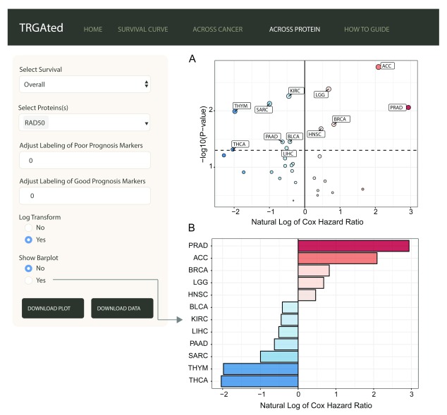Click the BLCA bar in the barplot
This screenshot has width=447, height=415.
pos(290,307)
